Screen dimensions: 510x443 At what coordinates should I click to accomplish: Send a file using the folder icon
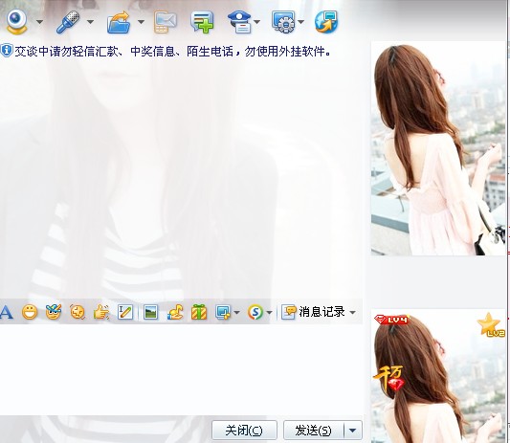click(x=119, y=22)
